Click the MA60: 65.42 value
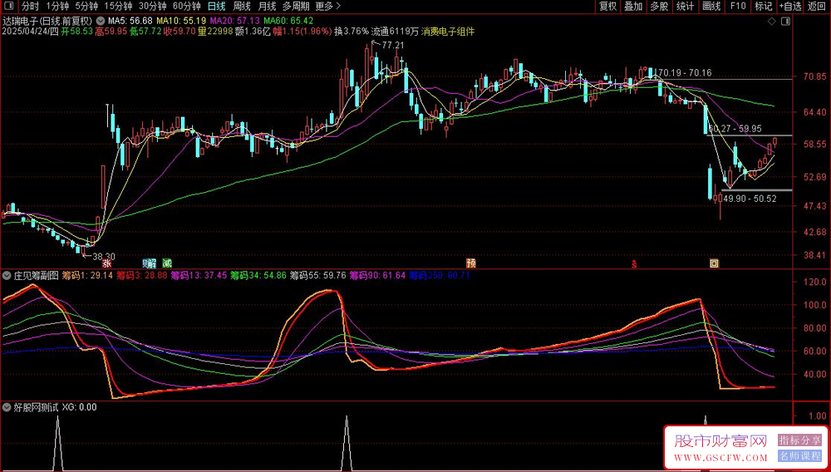The height and width of the screenshot is (472, 831). [289, 21]
